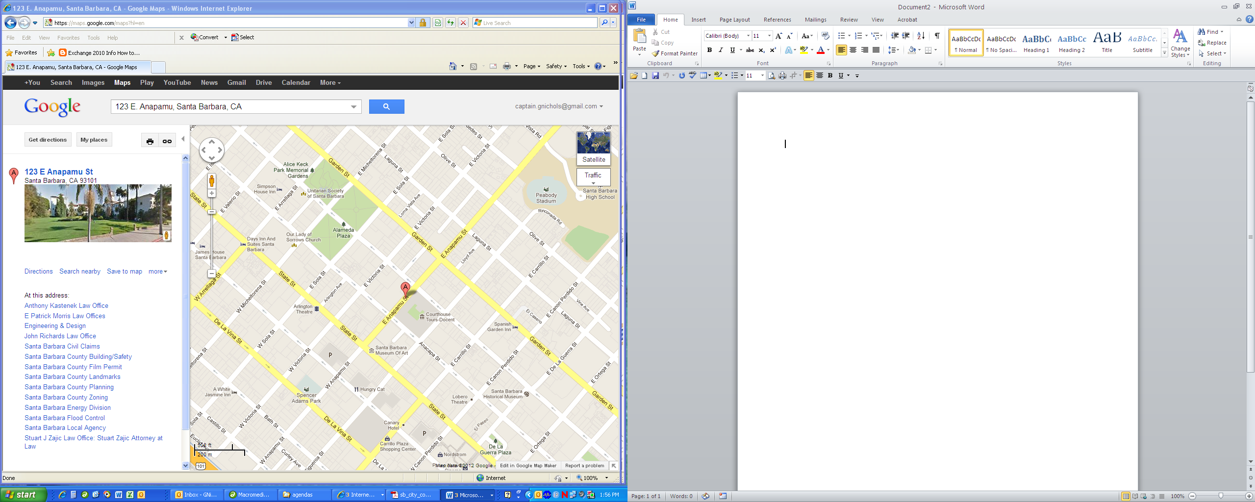The width and height of the screenshot is (1255, 502).
Task: Apply superscript formatting in Word ribbon
Action: tap(773, 50)
